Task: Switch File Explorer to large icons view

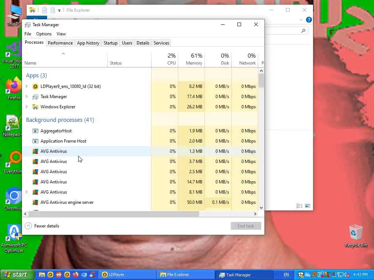Action: pos(308,206)
